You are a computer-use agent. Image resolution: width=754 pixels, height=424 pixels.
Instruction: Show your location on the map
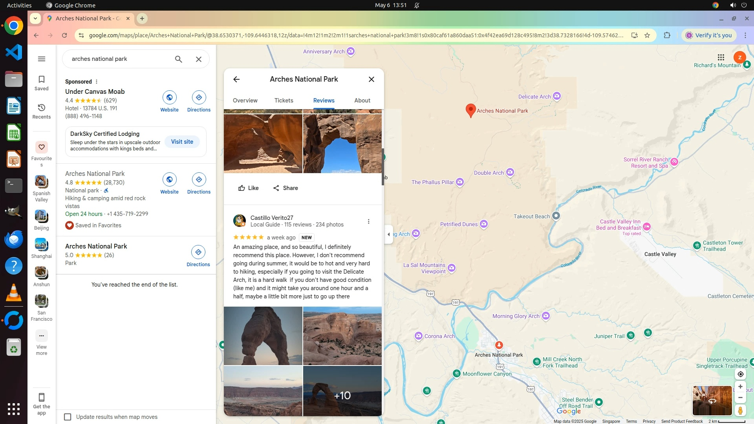tap(740, 374)
